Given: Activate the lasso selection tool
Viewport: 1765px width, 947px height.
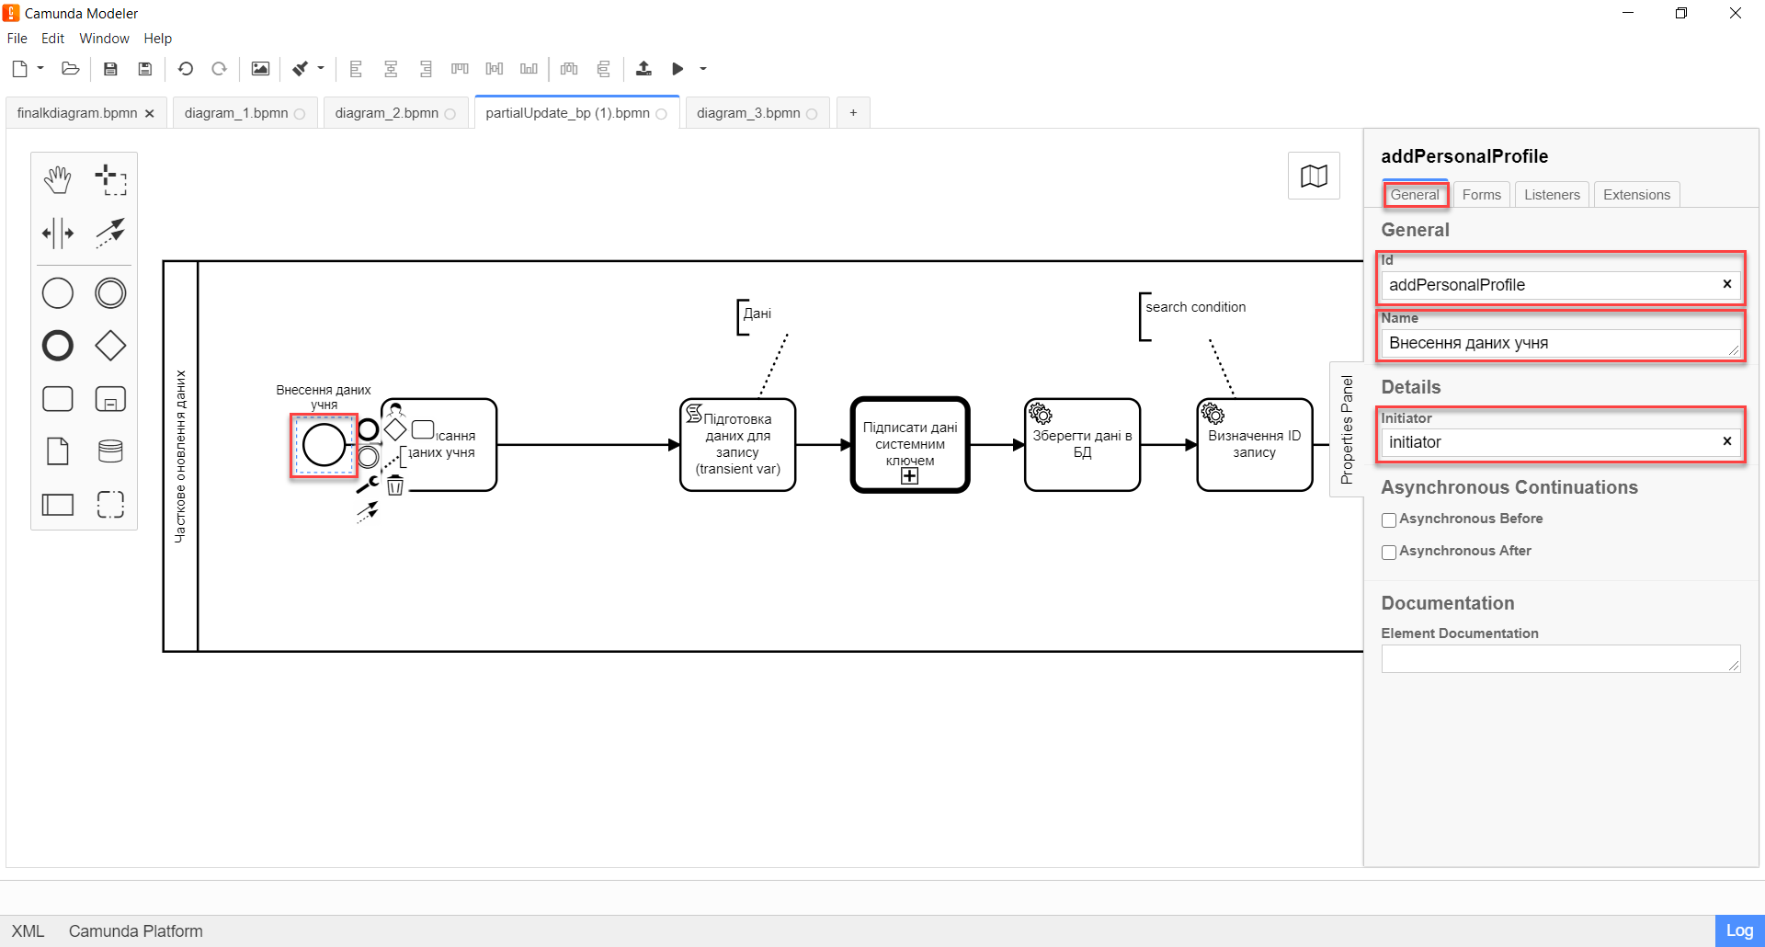Looking at the screenshot, I should pos(110,180).
